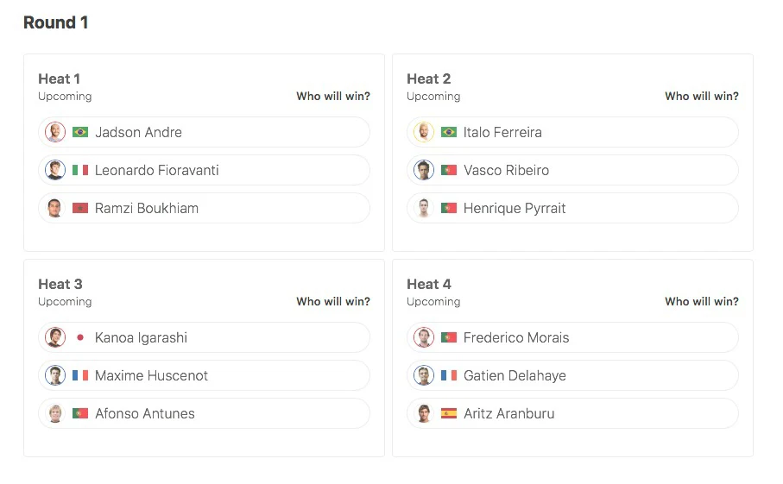Click Italo Ferreira's avatar photo
Screen dimensions: 783x484
424,132
